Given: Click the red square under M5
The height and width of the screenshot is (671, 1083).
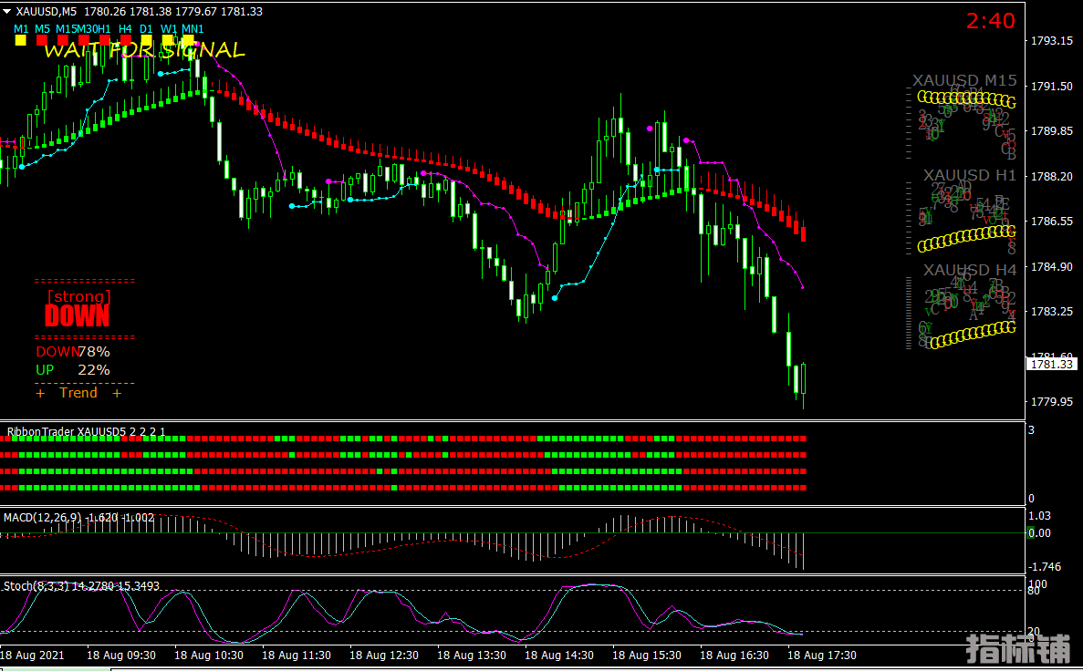Looking at the screenshot, I should tap(43, 41).
